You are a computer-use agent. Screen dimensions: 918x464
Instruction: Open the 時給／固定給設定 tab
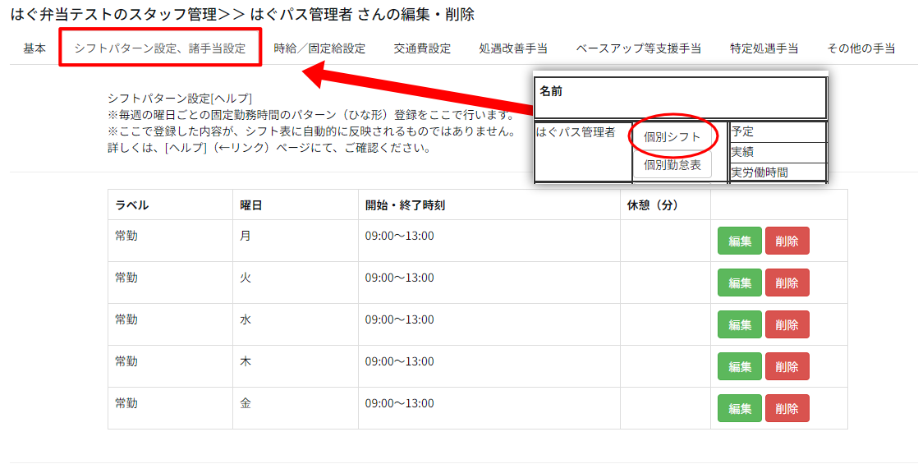coord(319,48)
